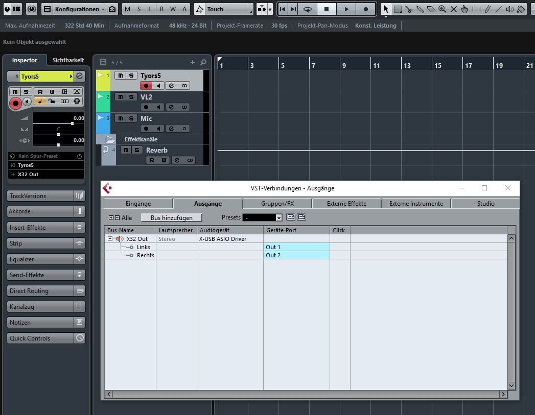Open the Sichtbarkeit tab
This screenshot has width=535, height=415.
pyautogui.click(x=68, y=60)
